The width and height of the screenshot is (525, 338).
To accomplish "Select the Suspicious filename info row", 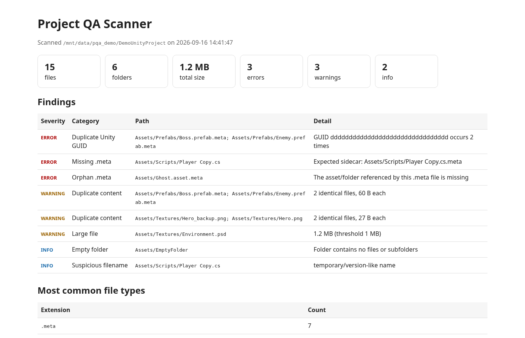I will click(x=262, y=266).
